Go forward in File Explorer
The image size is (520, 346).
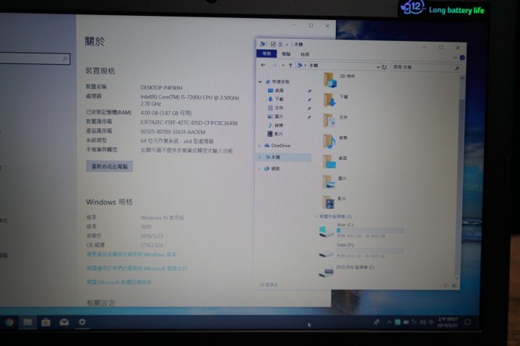[274, 65]
